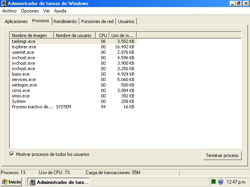Click Administrador de tareas taskbar button
The height and width of the screenshot is (187, 250).
[x=59, y=182]
